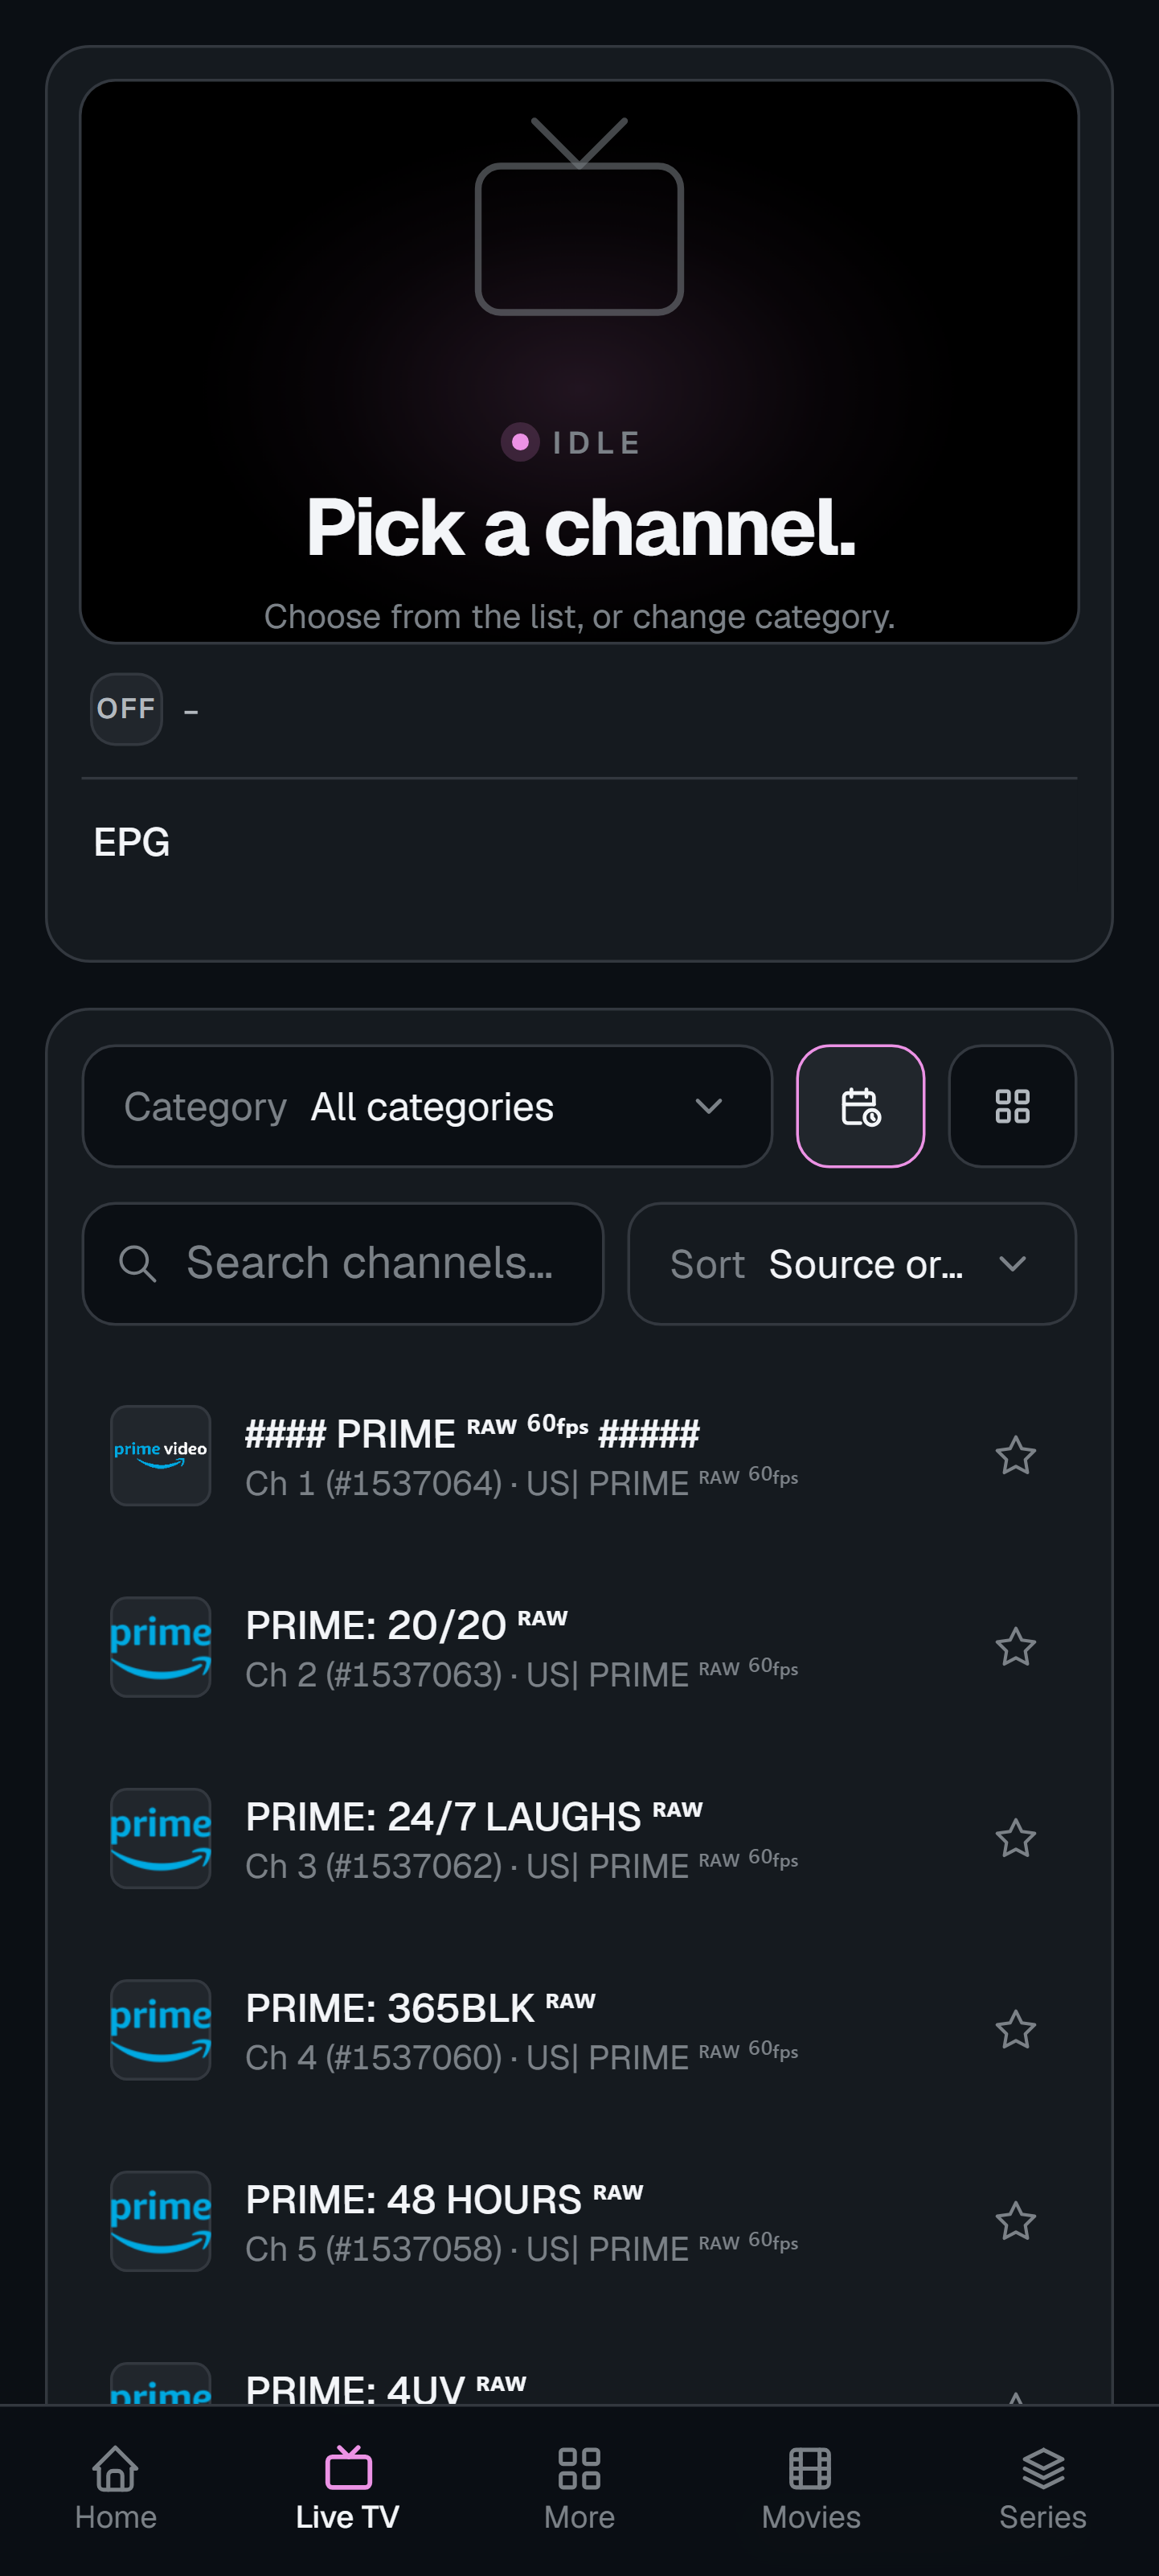
Task: Switch to grid layout icon
Action: click(1012, 1106)
